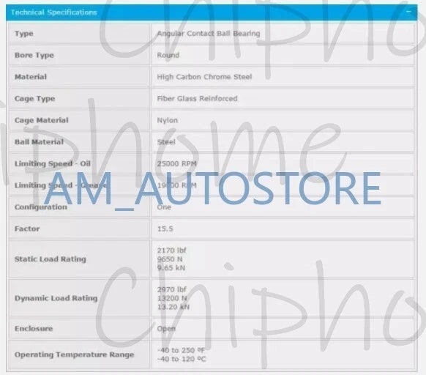Click the '13.20 kN' dynamic load value
The image size is (426, 375).
point(173,307)
